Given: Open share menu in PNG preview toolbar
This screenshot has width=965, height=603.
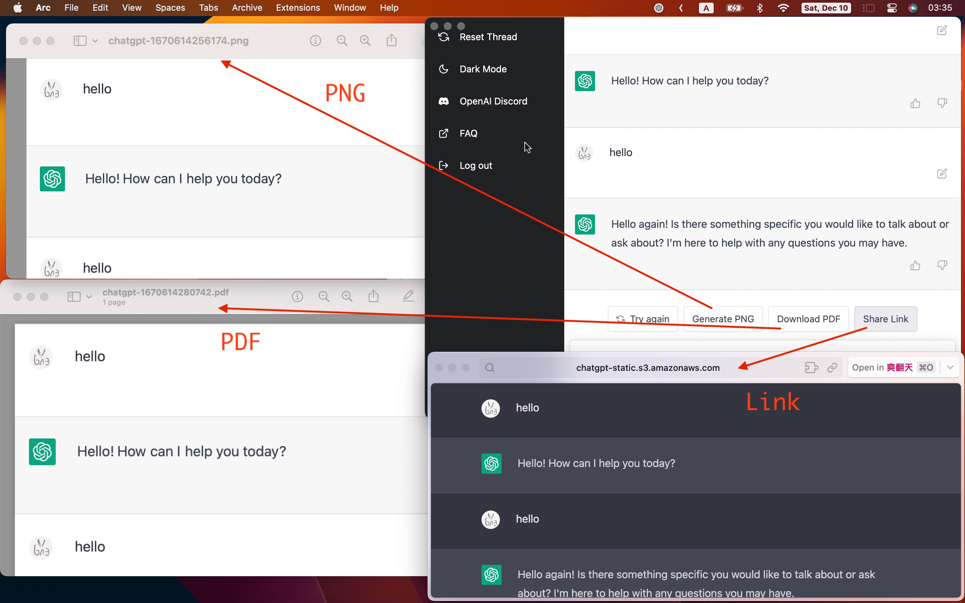Looking at the screenshot, I should pos(391,41).
